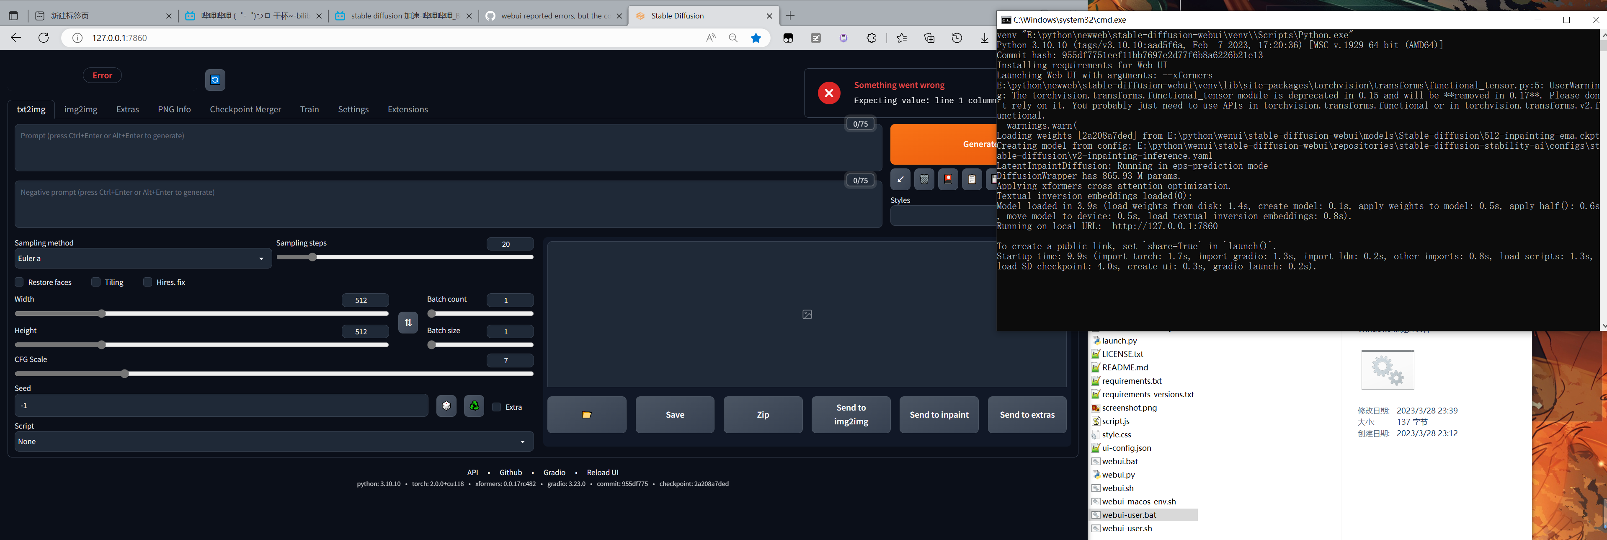
Task: Click the swap width and height arrows button
Action: click(x=408, y=323)
